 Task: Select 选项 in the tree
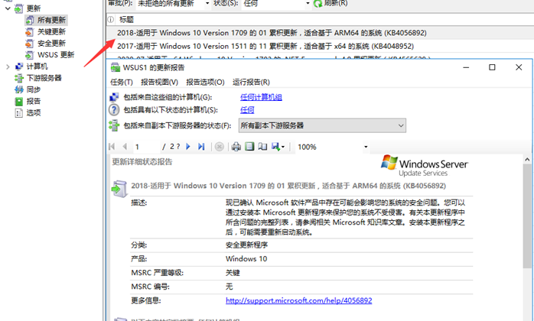click(x=34, y=112)
